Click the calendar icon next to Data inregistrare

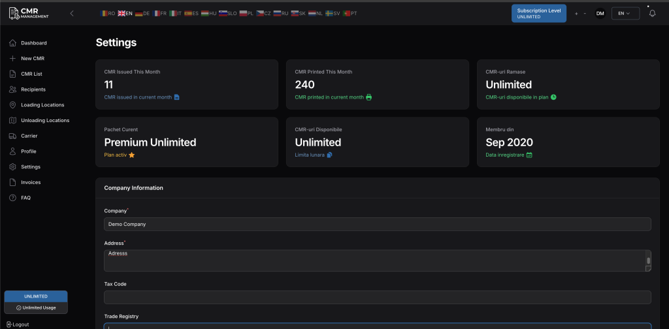pos(529,155)
